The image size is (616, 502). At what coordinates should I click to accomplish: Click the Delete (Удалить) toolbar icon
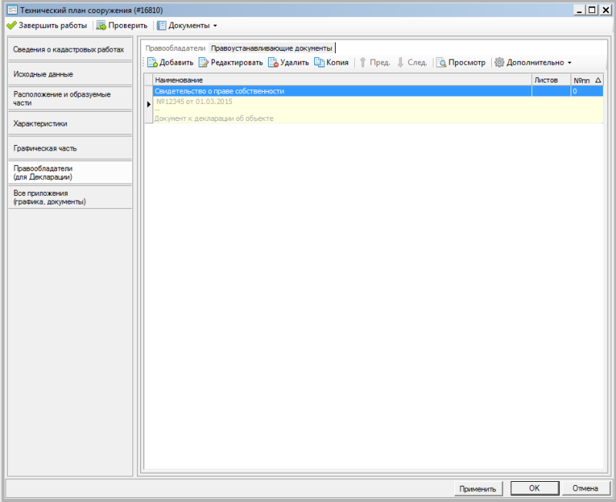pos(273,62)
